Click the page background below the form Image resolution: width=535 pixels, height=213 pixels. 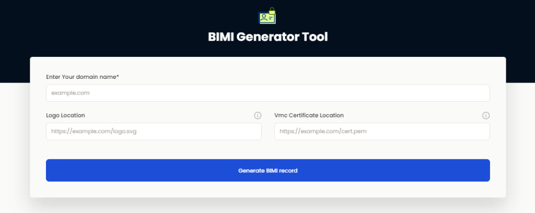[268, 206]
